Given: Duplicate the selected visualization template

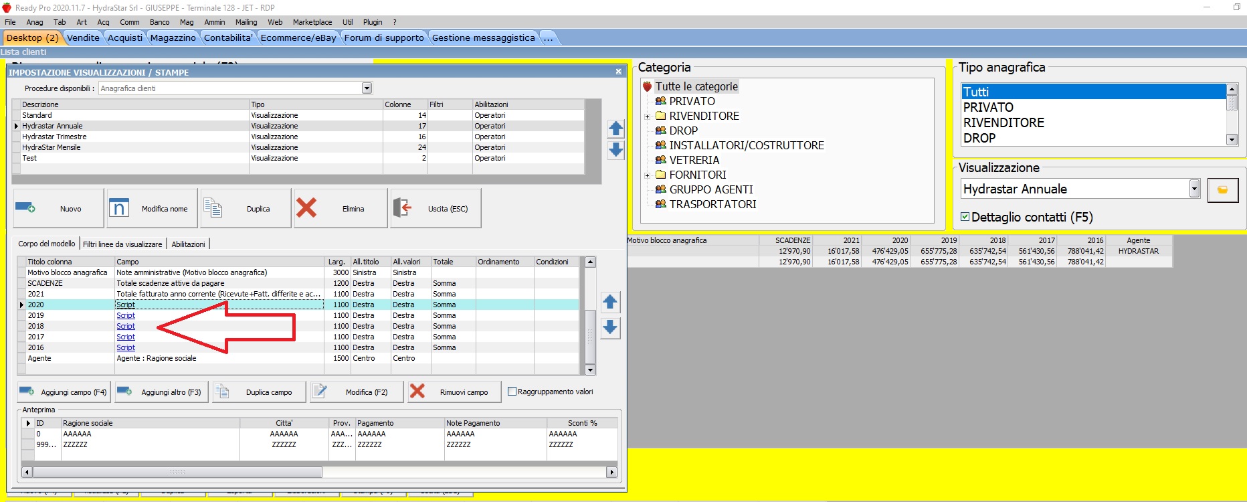Looking at the screenshot, I should [245, 208].
